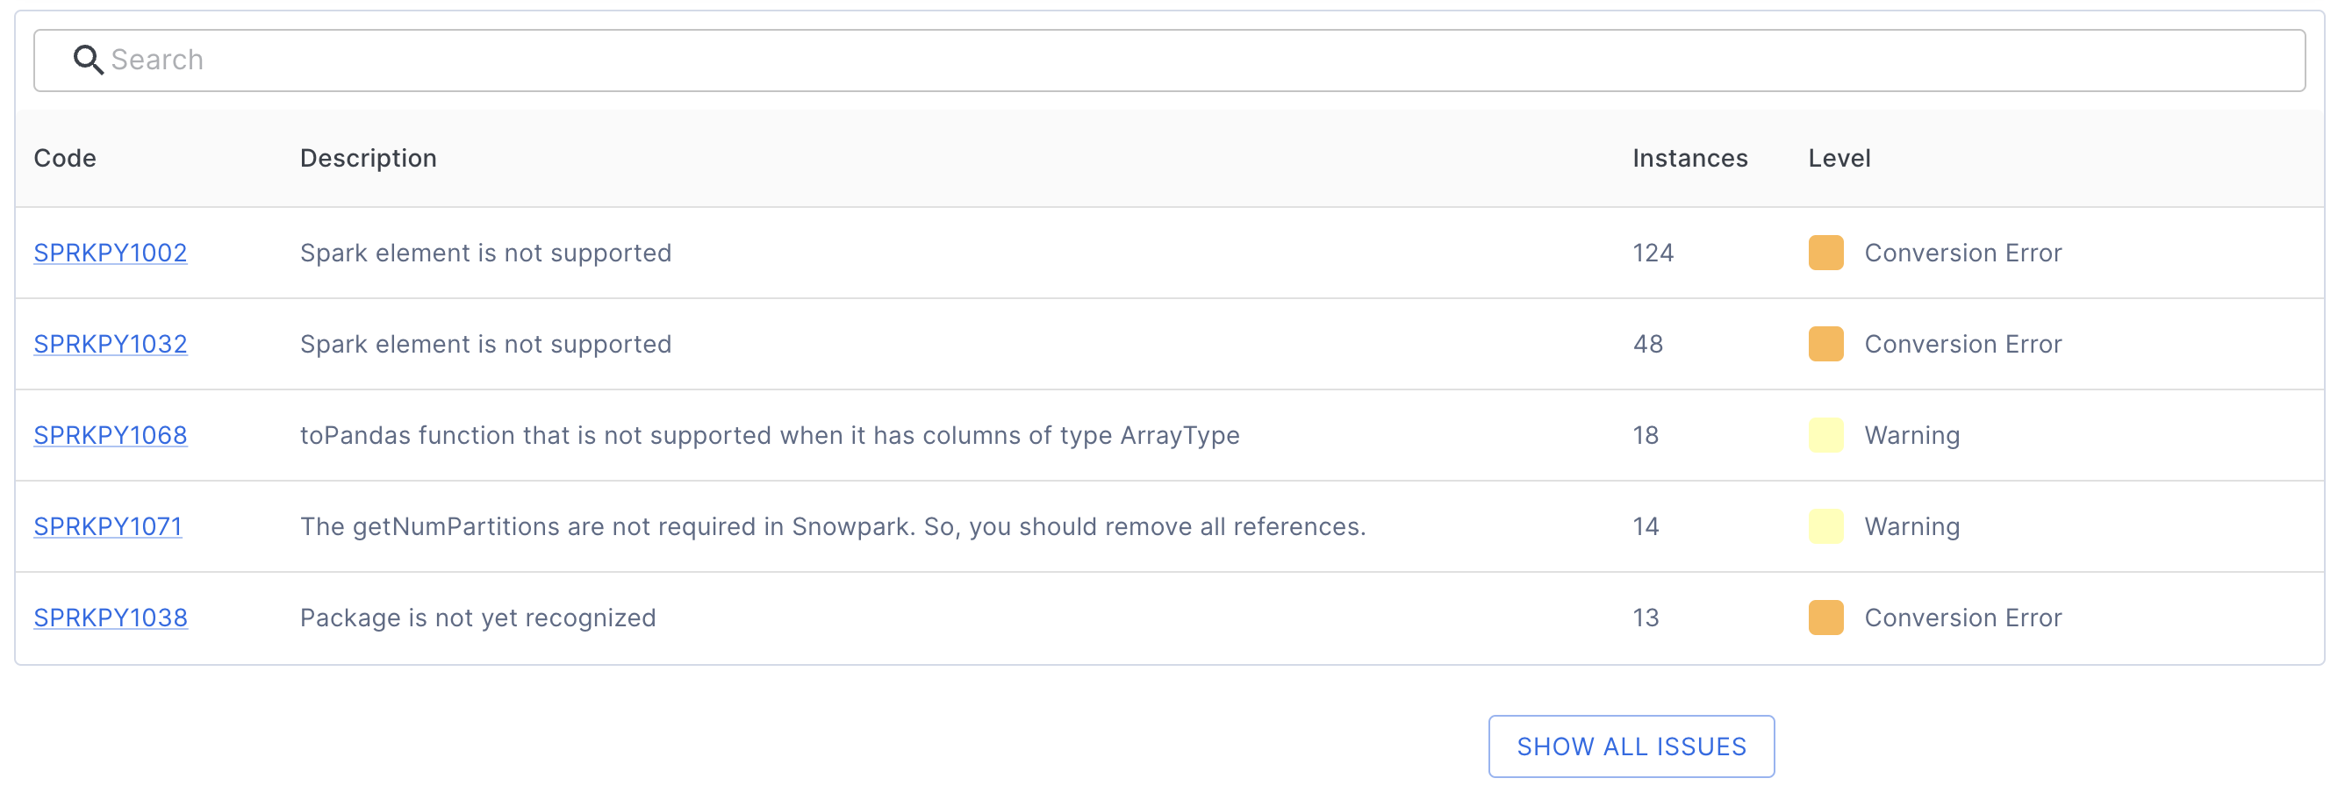Click the magnifying glass search icon
Viewport: 2345px width, 807px height.
[x=88, y=60]
